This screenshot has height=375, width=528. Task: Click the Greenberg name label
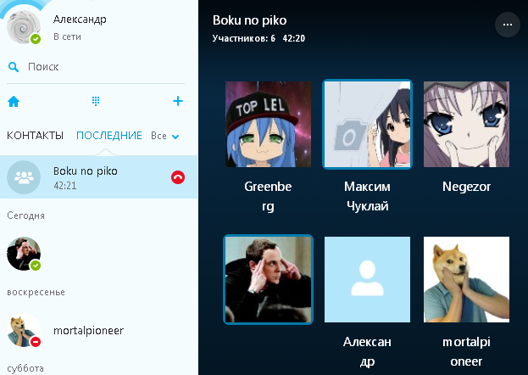268,196
